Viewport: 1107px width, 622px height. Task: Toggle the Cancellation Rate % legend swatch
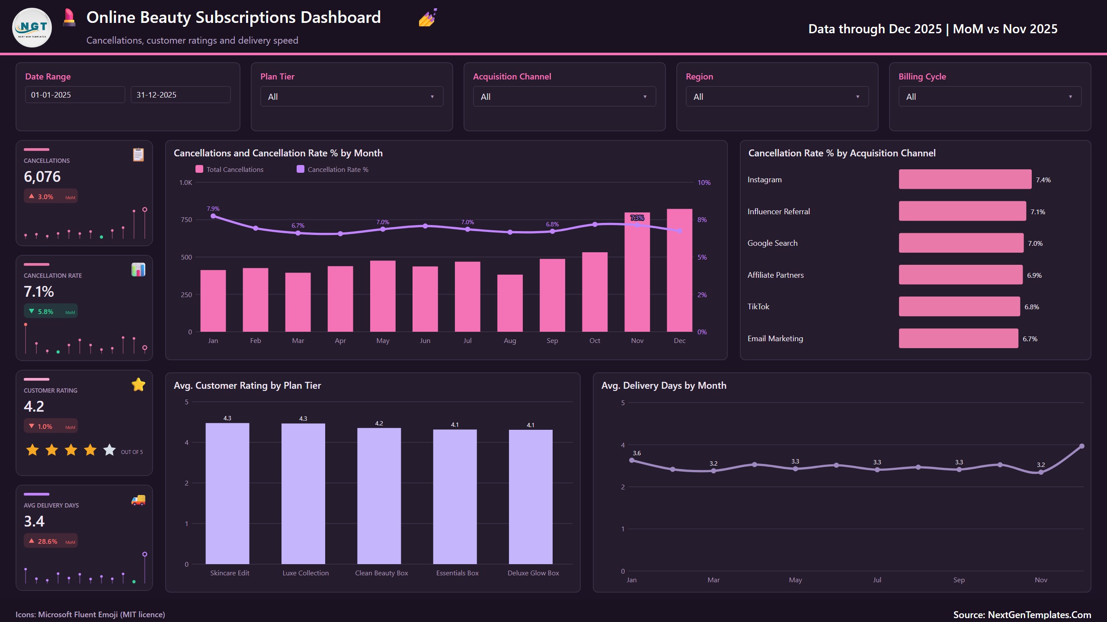coord(301,169)
